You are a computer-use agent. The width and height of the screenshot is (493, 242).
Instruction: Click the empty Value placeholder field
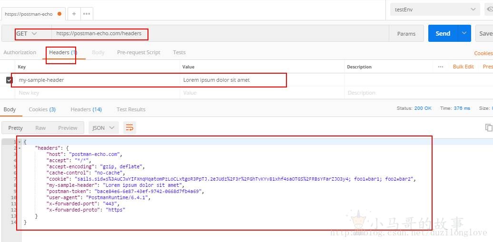(262, 93)
